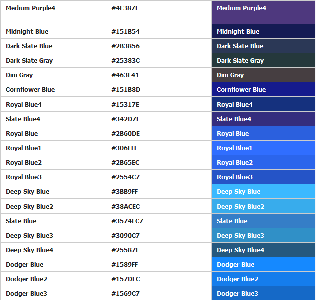Select the #2B60DE hex value
The height and width of the screenshot is (300, 316).
tap(125, 133)
